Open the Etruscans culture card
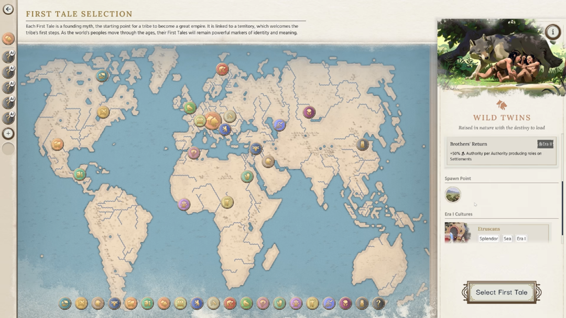 click(x=497, y=233)
